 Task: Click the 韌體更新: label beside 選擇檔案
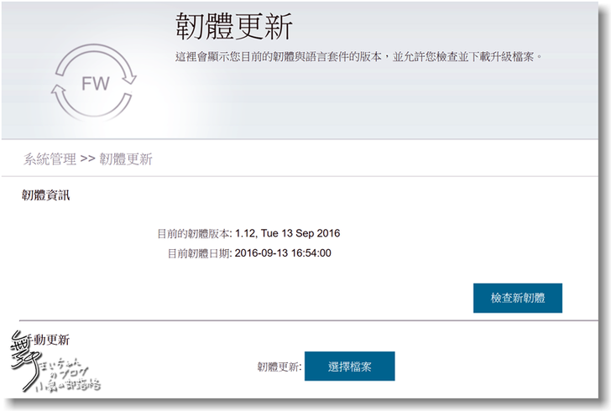[x=279, y=367]
